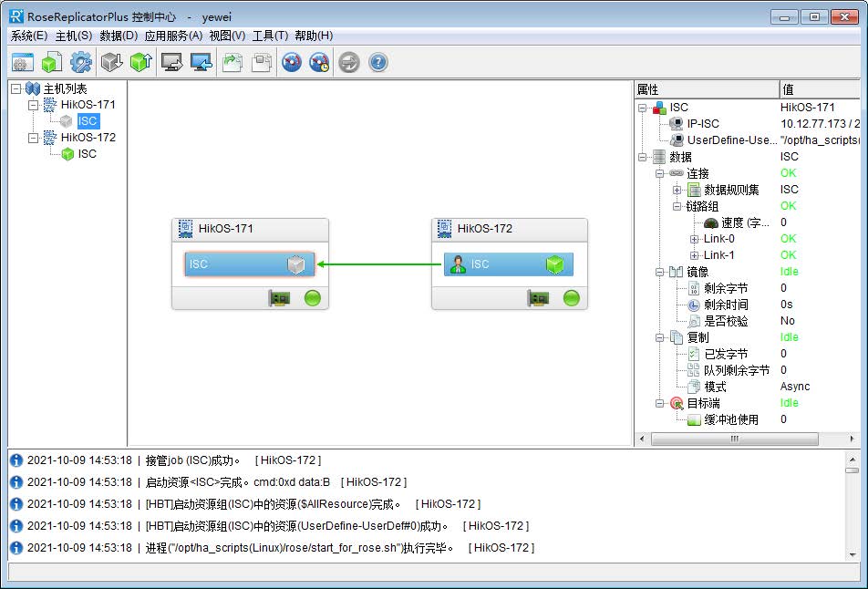868x589 pixels.
Task: Click the dark monitor with right arrow icon
Action: coord(171,63)
